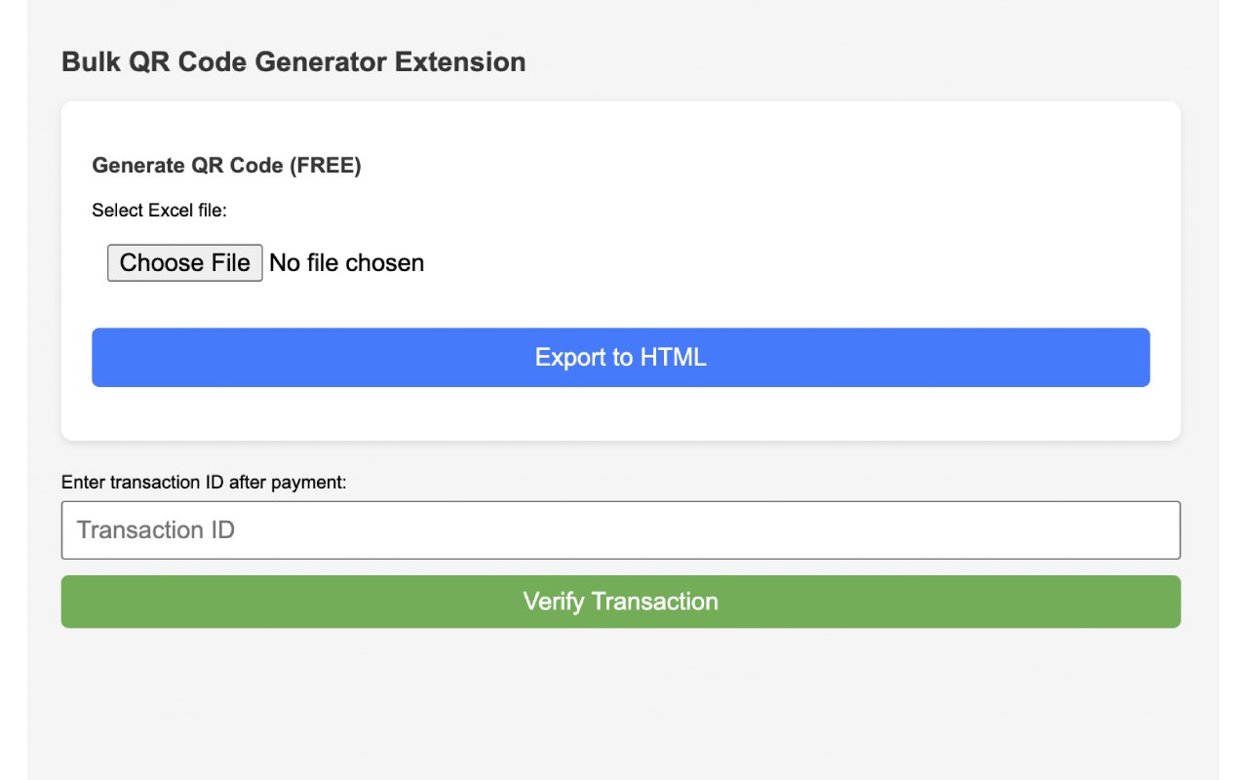Click the "Generate QR Code (FREE)" heading
The width and height of the screenshot is (1248, 780).
point(226,166)
